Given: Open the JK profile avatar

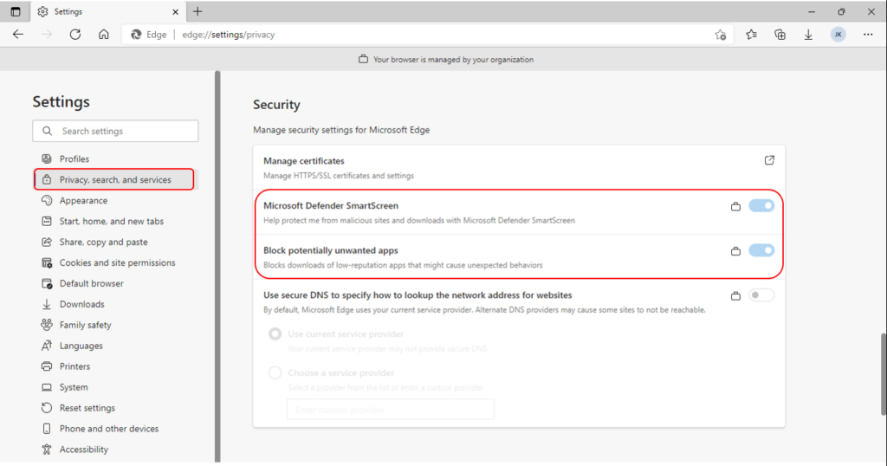Looking at the screenshot, I should (838, 35).
